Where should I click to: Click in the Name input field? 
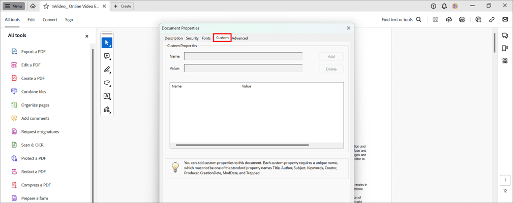[243, 56]
